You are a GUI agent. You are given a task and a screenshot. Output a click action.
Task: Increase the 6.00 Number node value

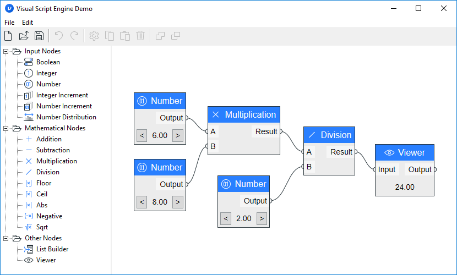point(177,135)
